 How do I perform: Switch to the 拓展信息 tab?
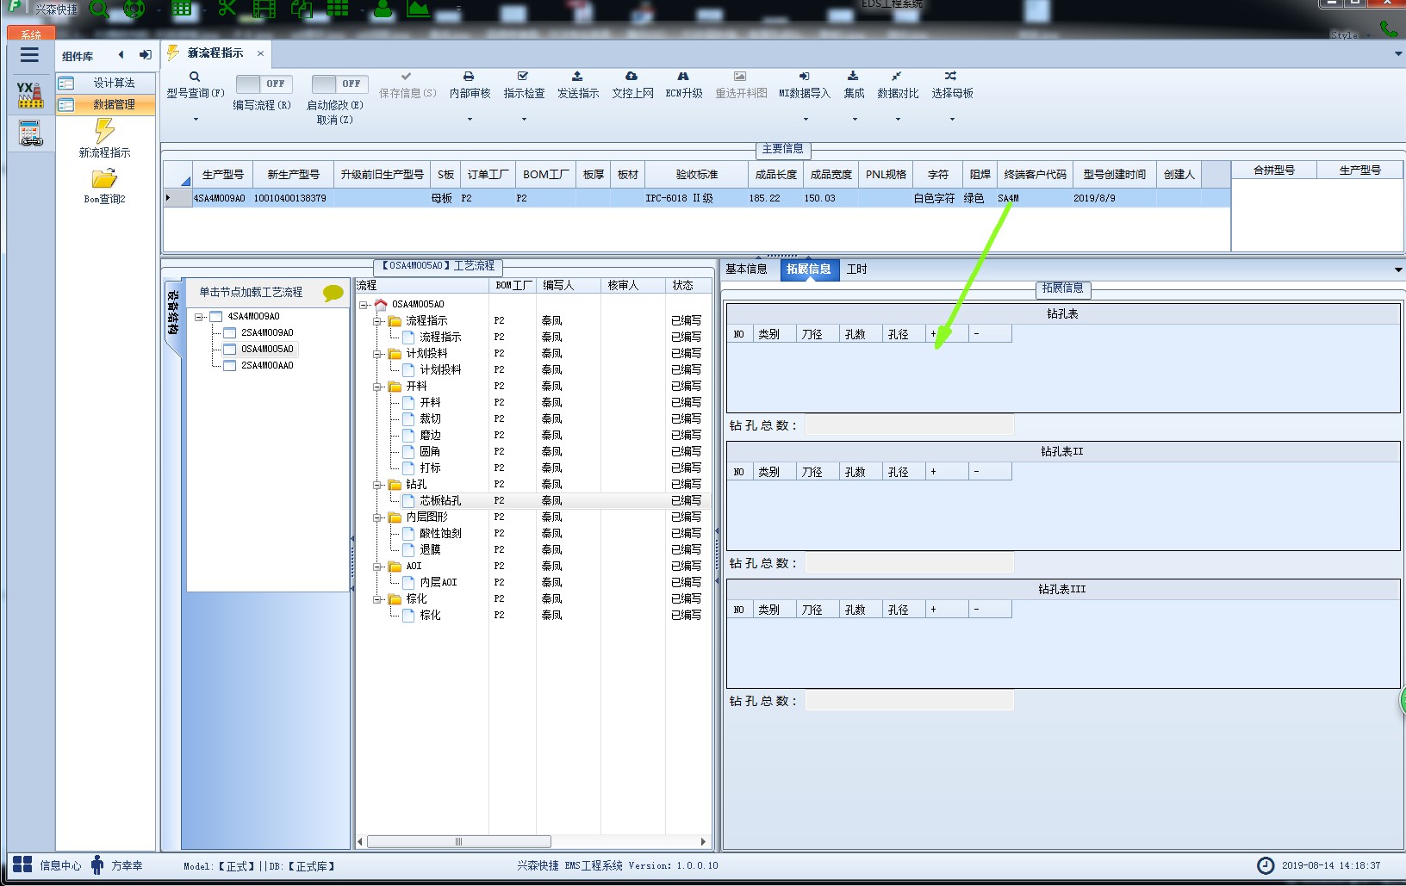point(808,269)
